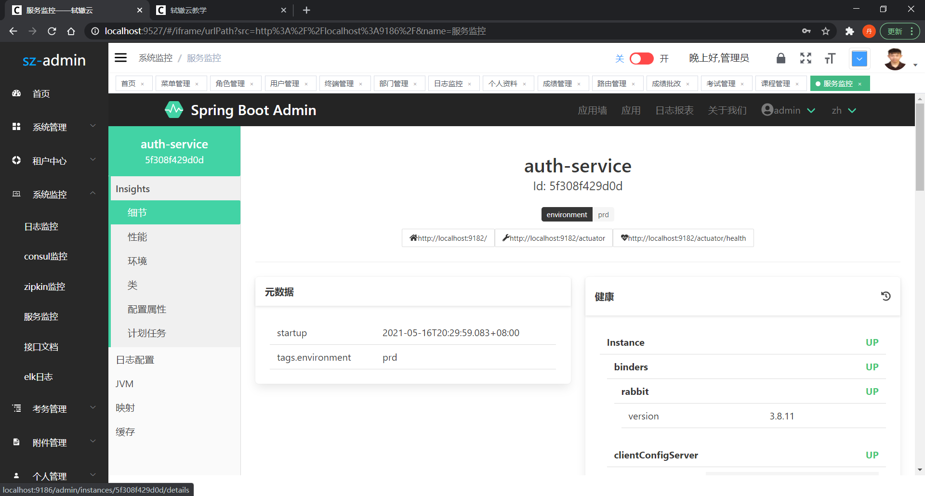Expand the 租户中心 sidebar menu

pyautogui.click(x=54, y=160)
